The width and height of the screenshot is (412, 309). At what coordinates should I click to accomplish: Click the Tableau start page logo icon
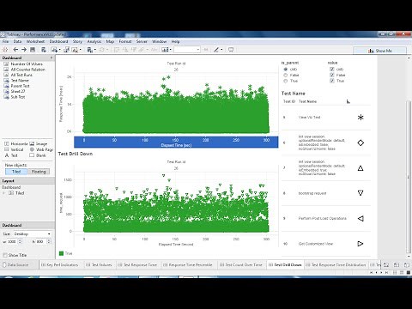4,50
